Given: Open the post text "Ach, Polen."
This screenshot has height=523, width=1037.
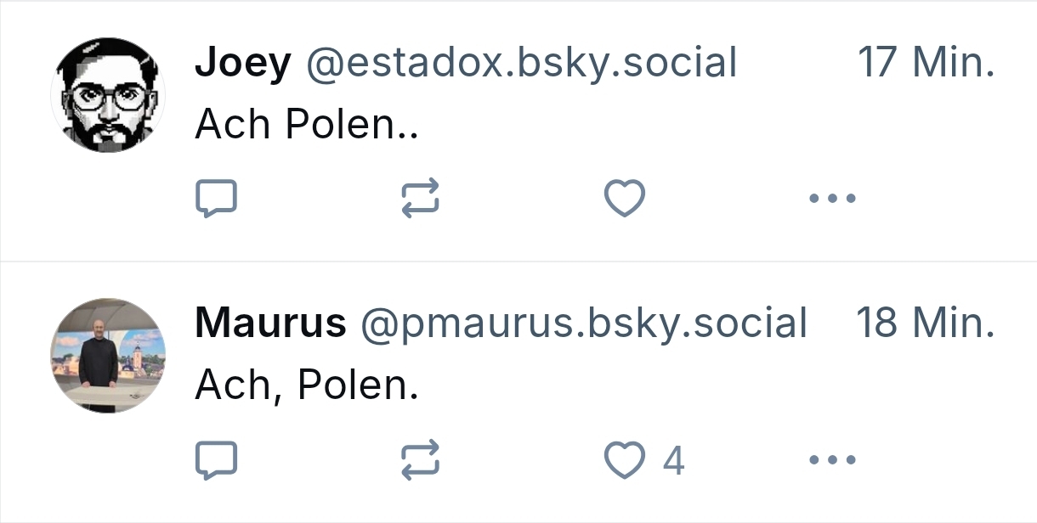Looking at the screenshot, I should [307, 386].
